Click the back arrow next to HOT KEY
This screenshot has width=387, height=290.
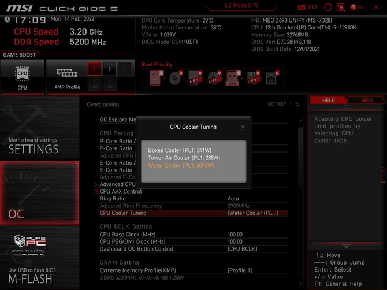(x=297, y=104)
